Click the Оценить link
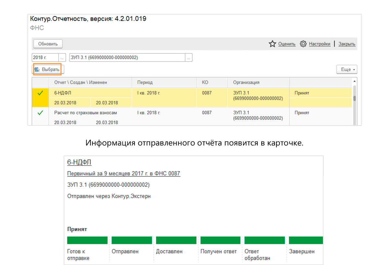This screenshot has height=265, width=389. (x=287, y=44)
